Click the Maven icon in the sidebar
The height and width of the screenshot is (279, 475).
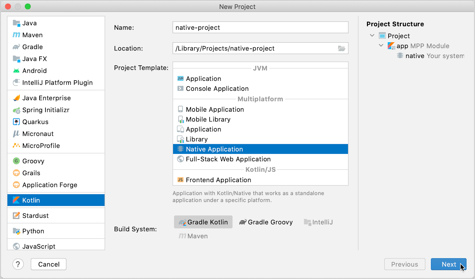16,35
